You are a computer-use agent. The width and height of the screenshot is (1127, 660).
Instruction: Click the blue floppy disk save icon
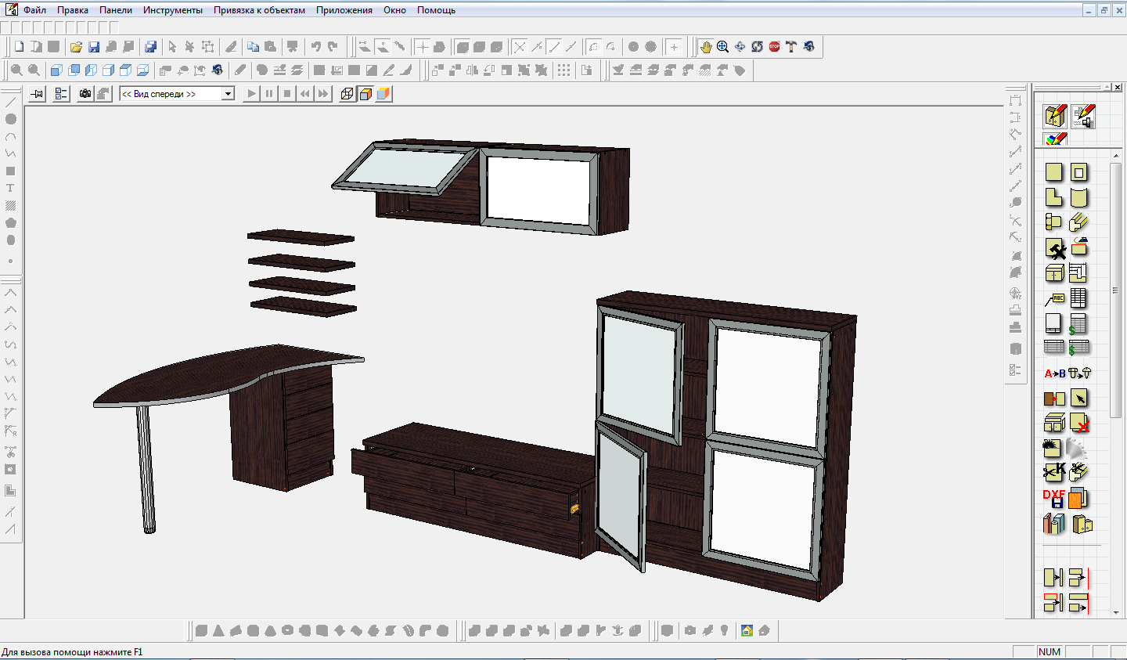(x=94, y=47)
